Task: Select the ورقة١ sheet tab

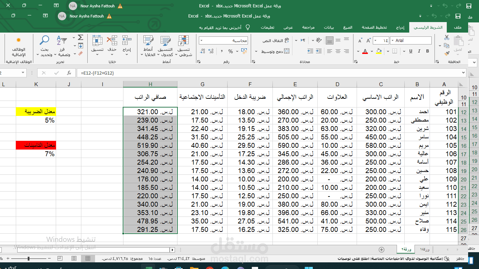Action: [x=425, y=249]
